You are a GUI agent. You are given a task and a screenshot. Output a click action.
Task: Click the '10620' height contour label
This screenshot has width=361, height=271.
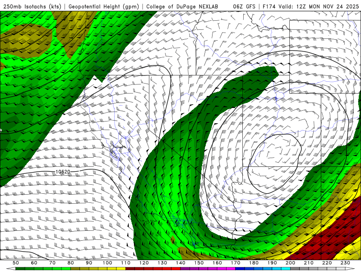[63, 172]
